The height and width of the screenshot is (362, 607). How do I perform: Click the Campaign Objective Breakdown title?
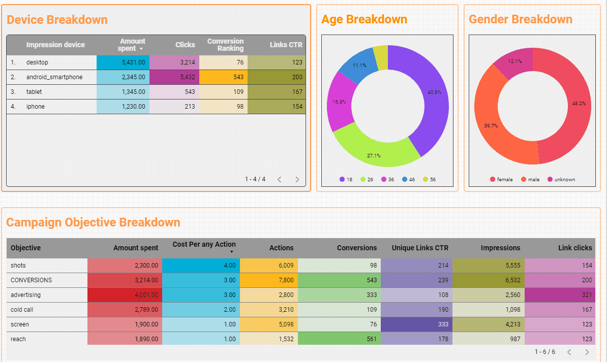coord(94,222)
